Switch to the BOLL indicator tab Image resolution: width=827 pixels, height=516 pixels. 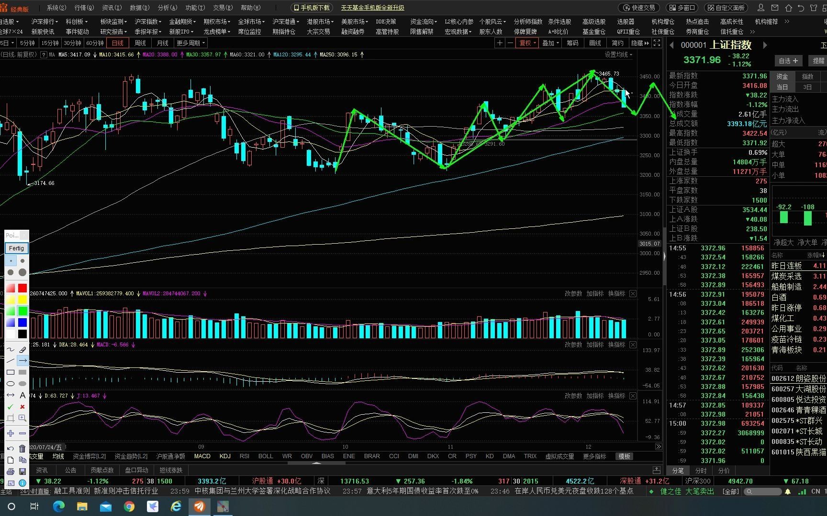pyautogui.click(x=266, y=456)
